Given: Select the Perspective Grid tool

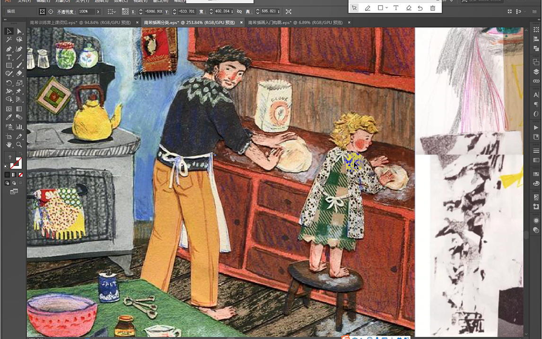Looking at the screenshot, I should pos(19,99).
